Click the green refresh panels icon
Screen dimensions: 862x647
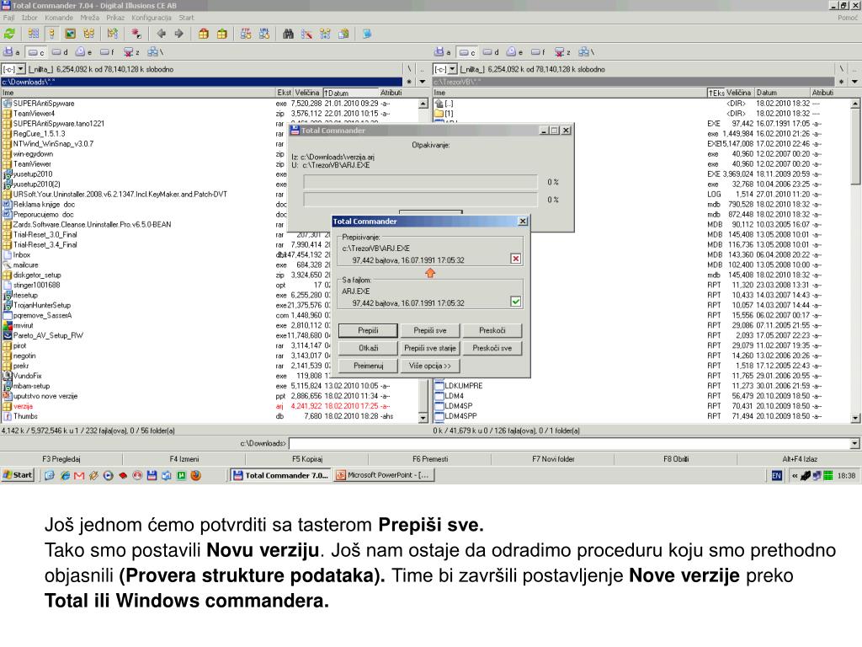[x=9, y=34]
